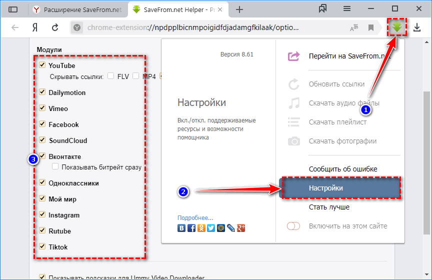Share via the LiveJournal pencil icon
This screenshot has height=280, width=432.
click(x=230, y=228)
